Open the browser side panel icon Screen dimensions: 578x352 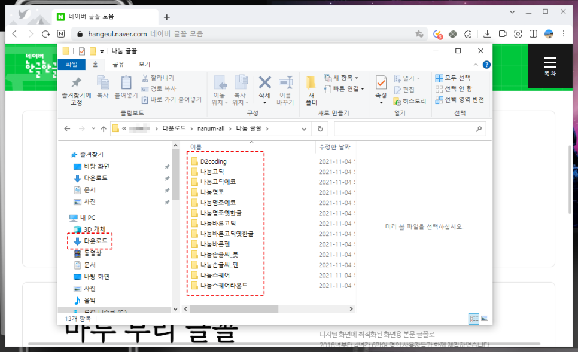[x=533, y=34]
